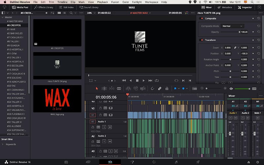Adjust the Rotation Angle slider

pos(230,59)
